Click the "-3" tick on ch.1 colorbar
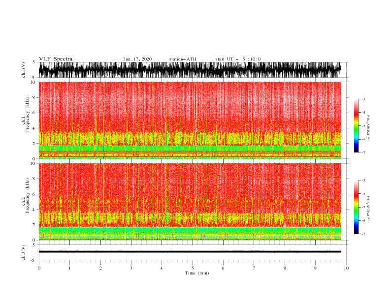390x301 pixels. pyautogui.click(x=363, y=99)
